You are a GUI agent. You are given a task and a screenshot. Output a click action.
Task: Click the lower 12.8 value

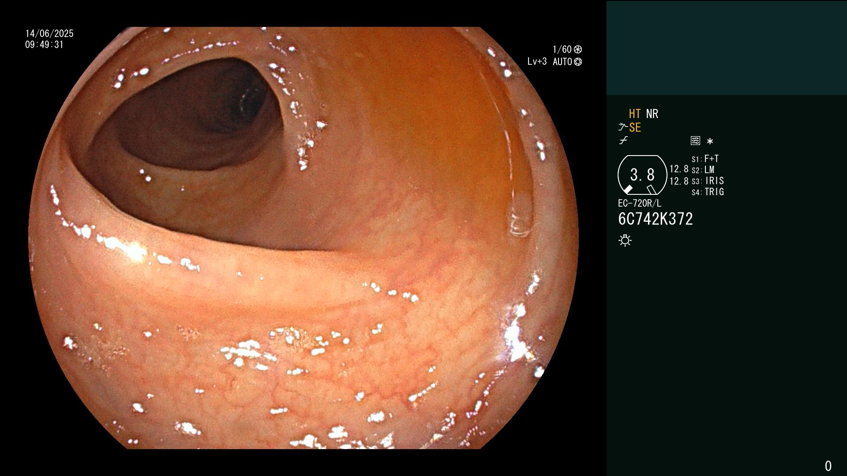[679, 181]
